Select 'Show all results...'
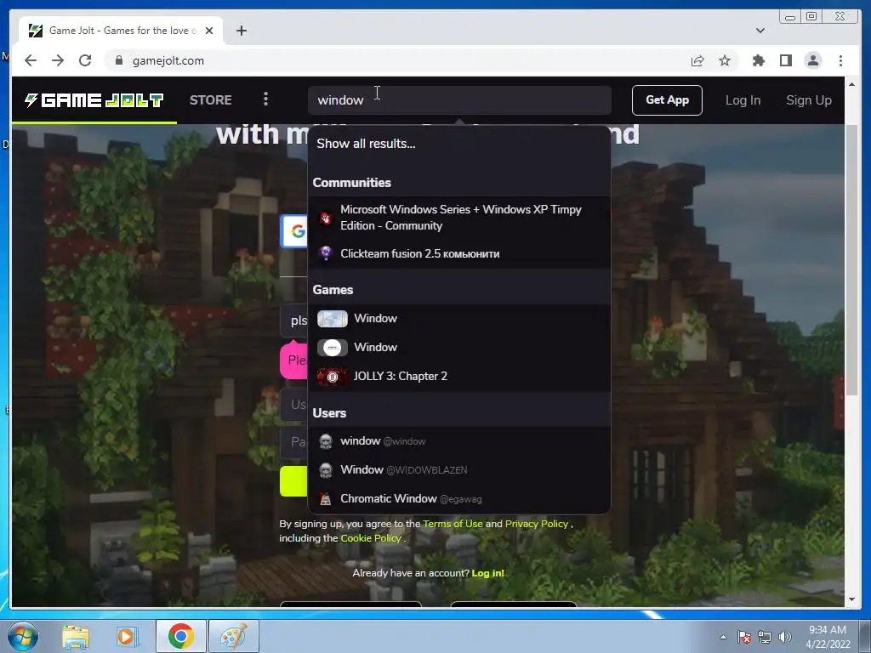The image size is (871, 653). (366, 144)
